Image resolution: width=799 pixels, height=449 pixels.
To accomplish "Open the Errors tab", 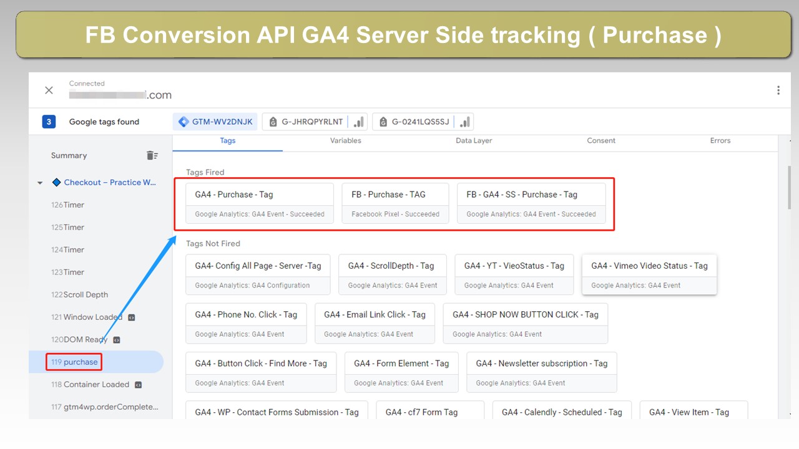I will (x=720, y=141).
